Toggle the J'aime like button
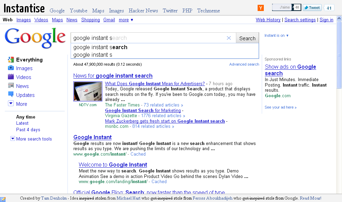The image size is (342, 202). [282, 8]
